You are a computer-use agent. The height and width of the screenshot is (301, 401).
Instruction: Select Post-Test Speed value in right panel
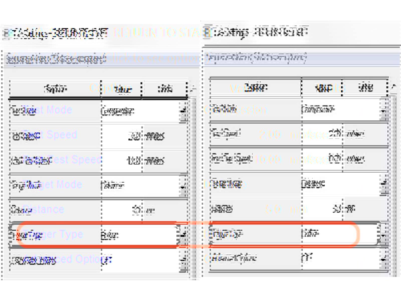pyautogui.click(x=322, y=159)
